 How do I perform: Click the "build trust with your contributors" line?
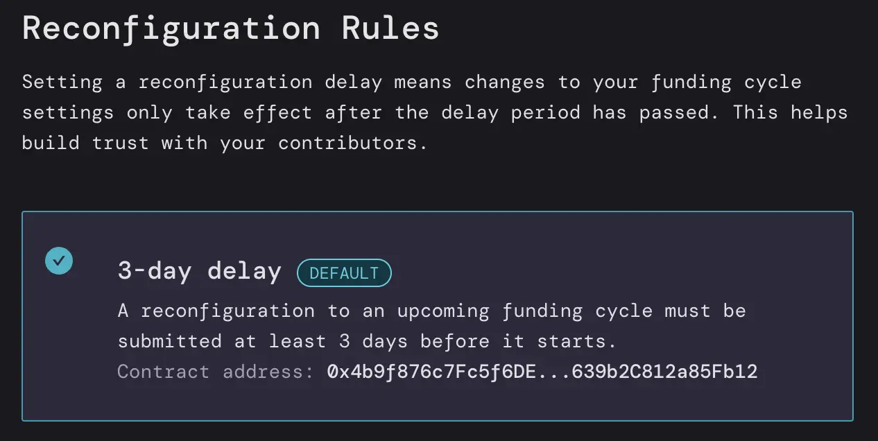(x=224, y=143)
